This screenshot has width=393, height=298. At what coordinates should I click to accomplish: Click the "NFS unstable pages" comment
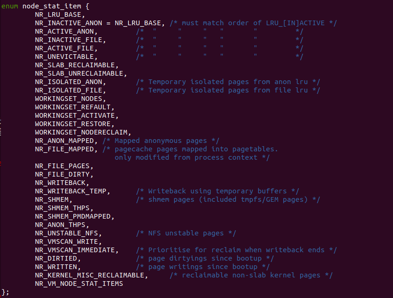186,233
